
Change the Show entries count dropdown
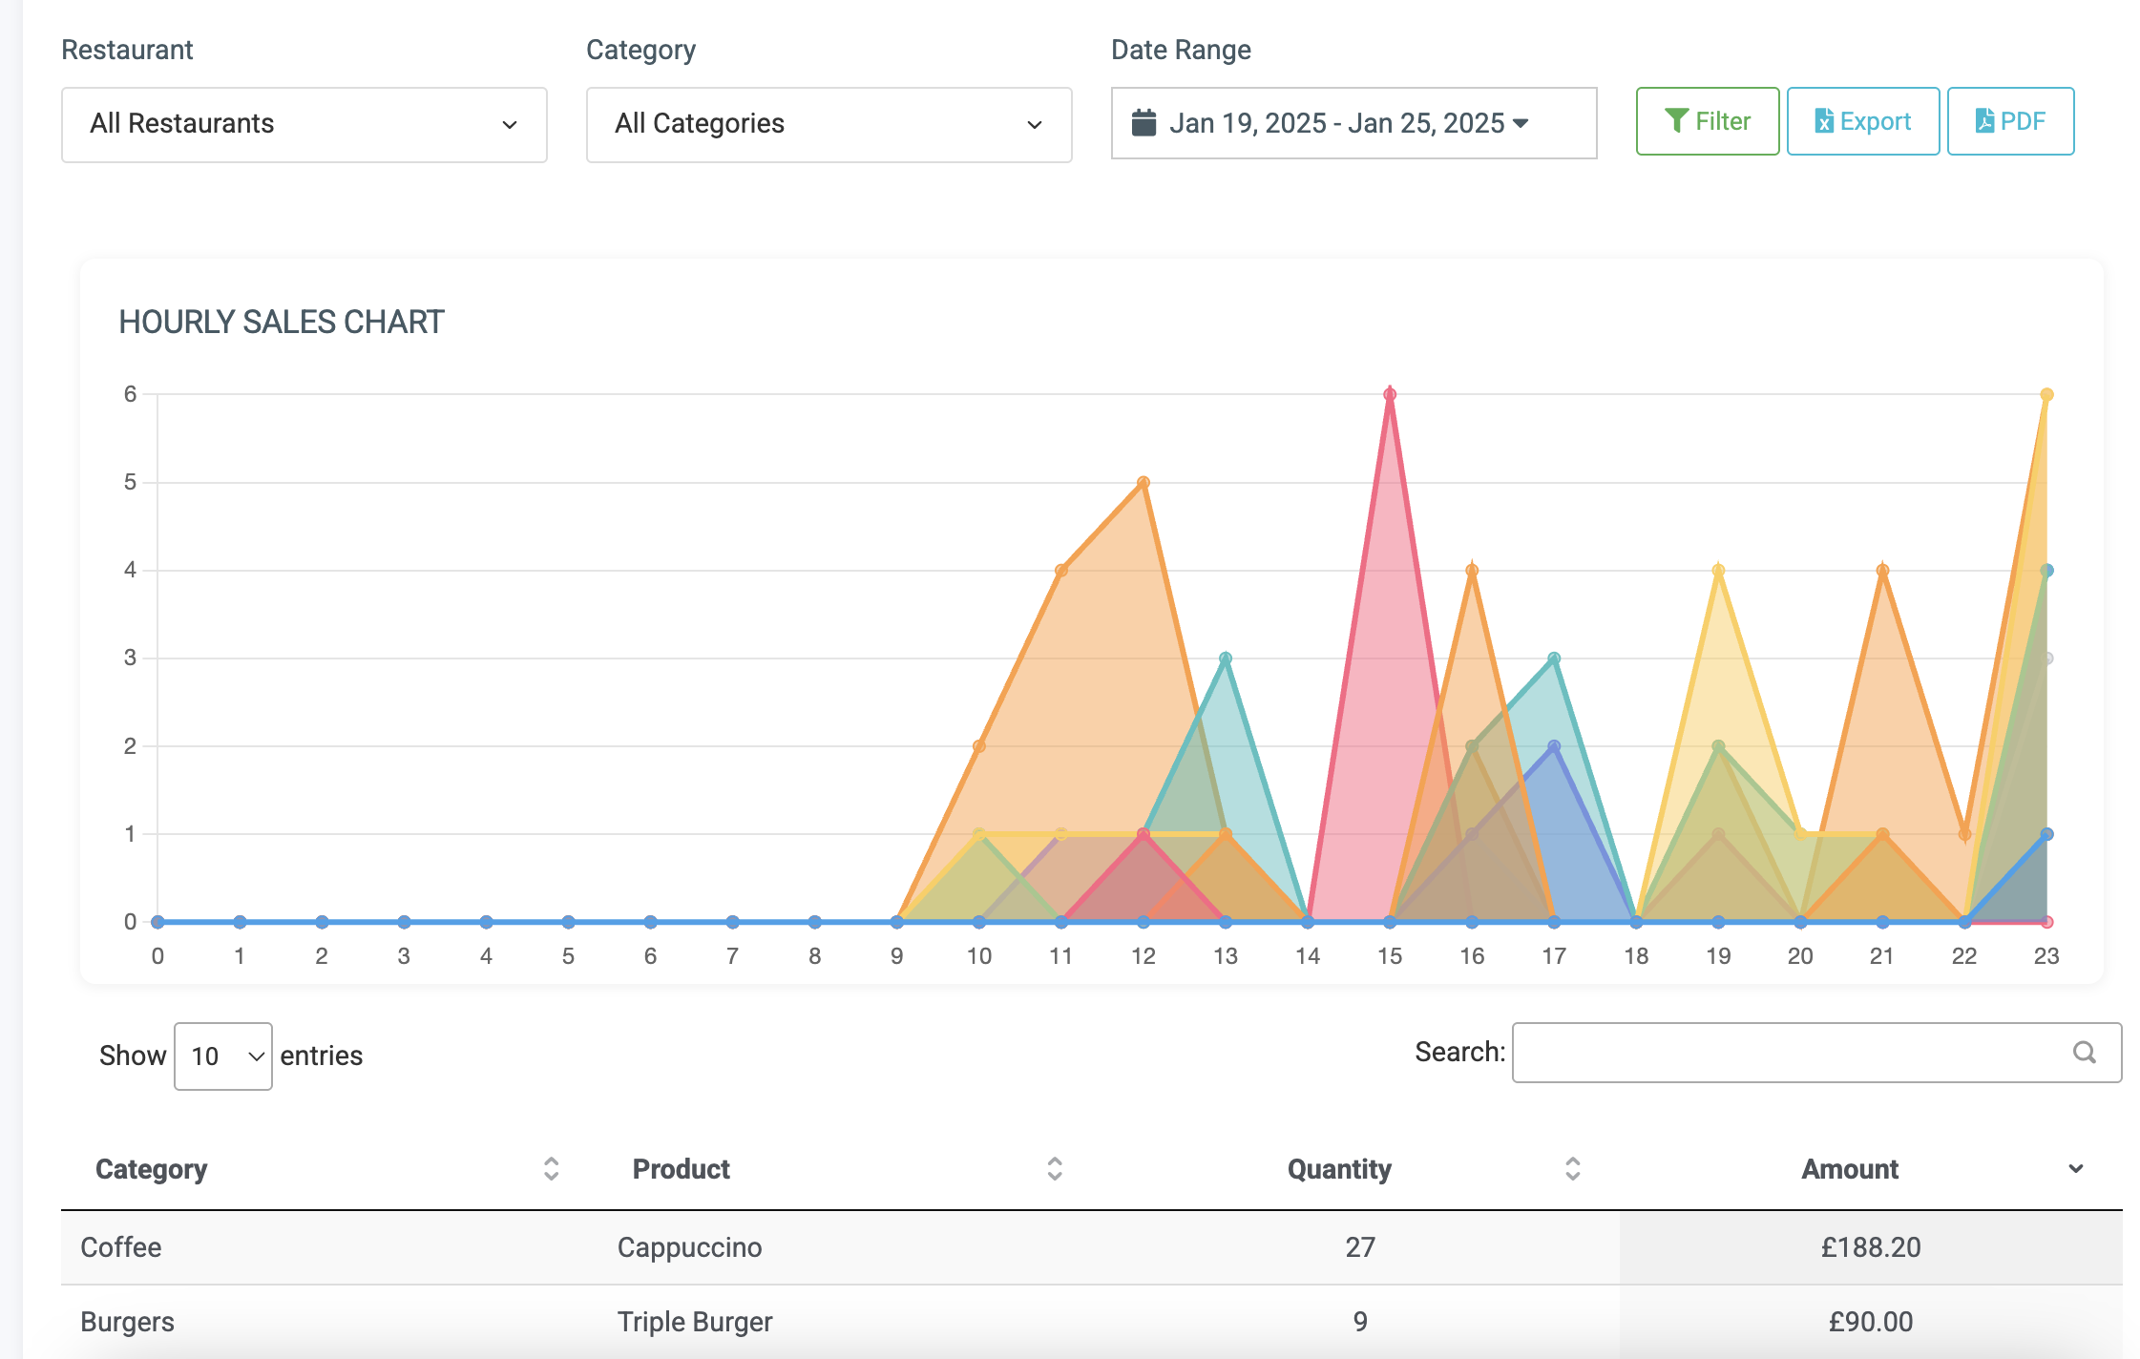click(x=223, y=1056)
